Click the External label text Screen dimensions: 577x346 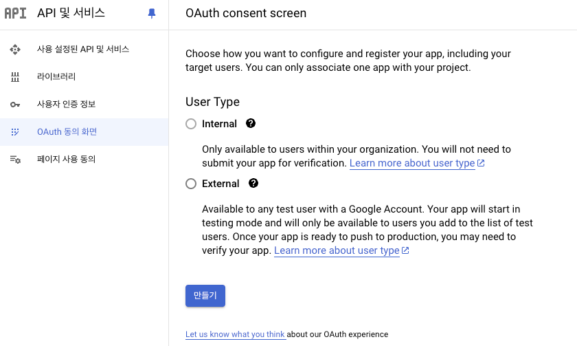pos(220,184)
